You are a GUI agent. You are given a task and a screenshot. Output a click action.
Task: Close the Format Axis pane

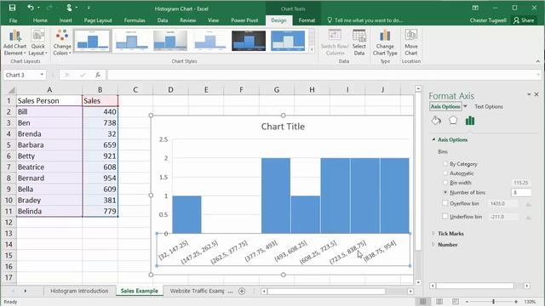[536, 94]
